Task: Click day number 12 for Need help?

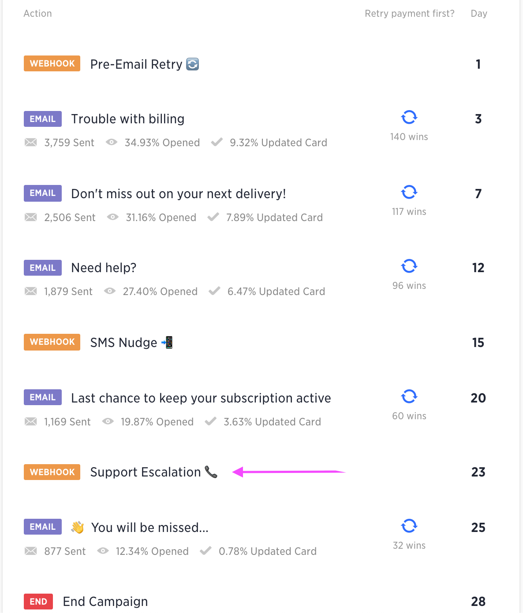Action: (478, 268)
